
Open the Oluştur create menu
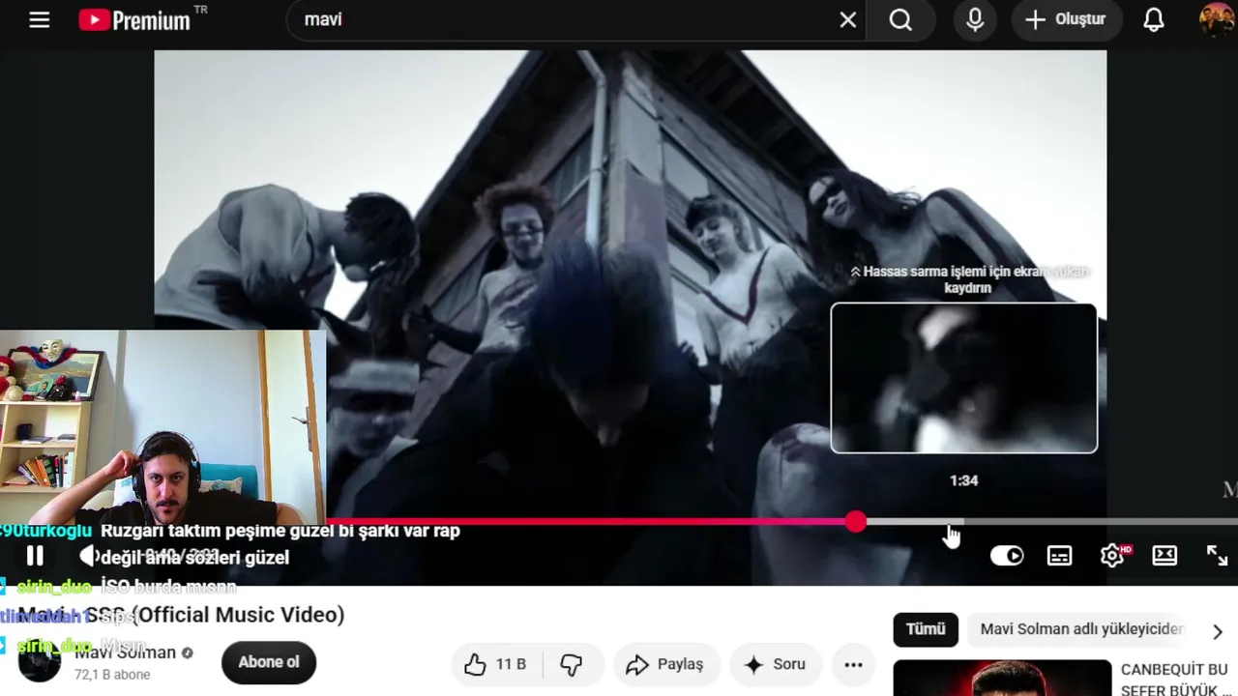coord(1066,19)
